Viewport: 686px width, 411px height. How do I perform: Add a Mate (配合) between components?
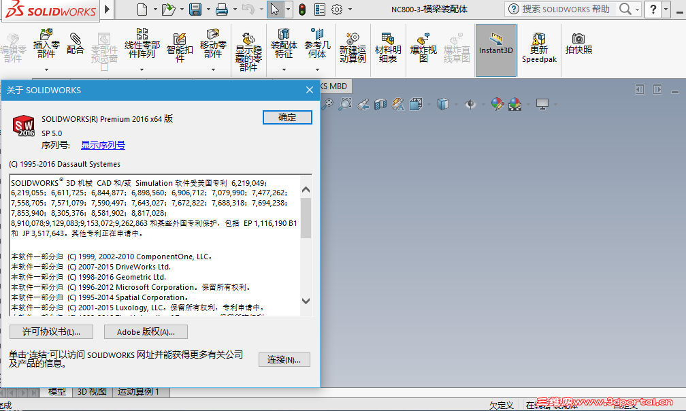[x=76, y=44]
